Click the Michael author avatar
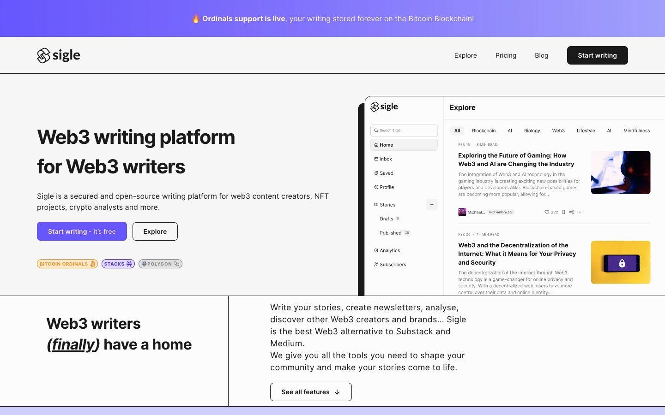The width and height of the screenshot is (665, 415). coord(462,212)
